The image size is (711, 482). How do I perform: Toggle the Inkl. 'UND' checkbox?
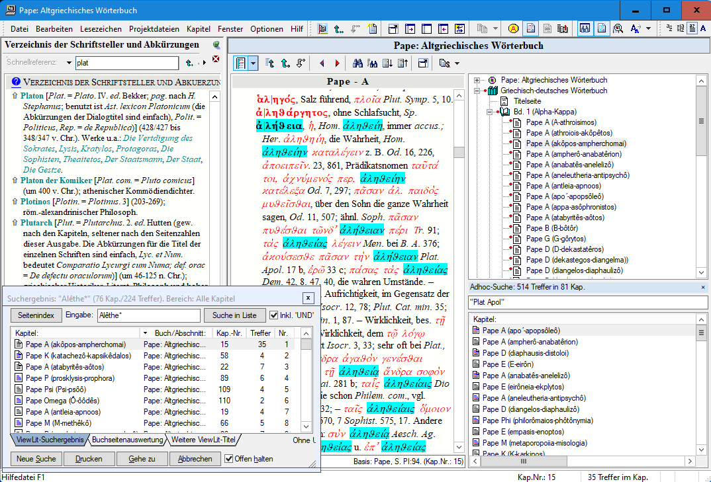point(274,315)
